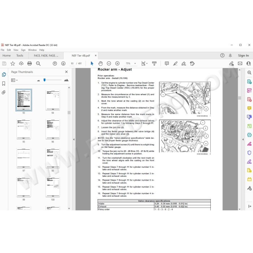Enlarge thumbnails with large mountain icon
This screenshot has width=253, height=253.
(x=66, y=80)
